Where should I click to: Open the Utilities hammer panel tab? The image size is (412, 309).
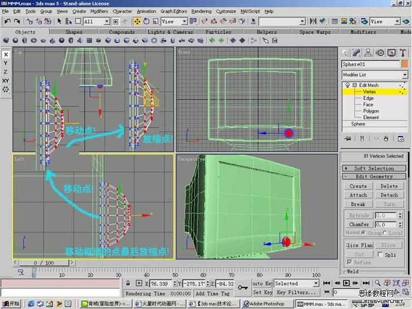tap(403, 53)
